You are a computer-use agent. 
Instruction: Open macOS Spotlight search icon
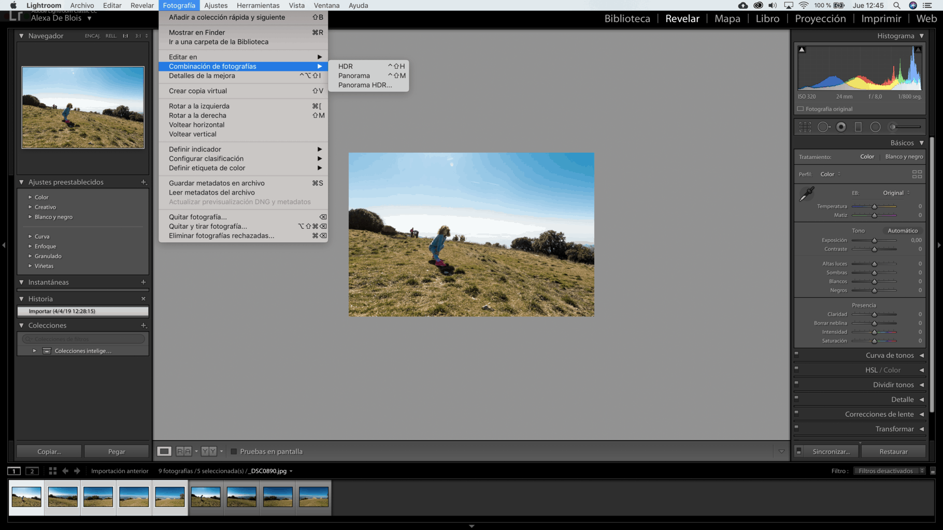click(897, 5)
